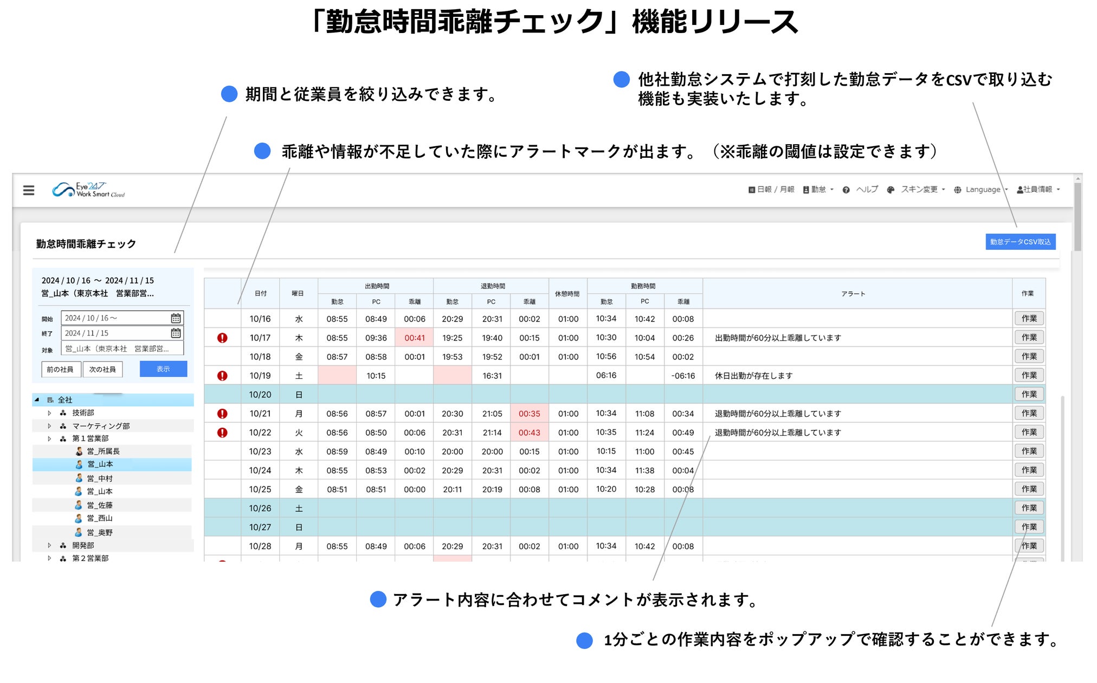Expand the マーケティング部 tree node
The height and width of the screenshot is (683, 1097).
point(49,426)
